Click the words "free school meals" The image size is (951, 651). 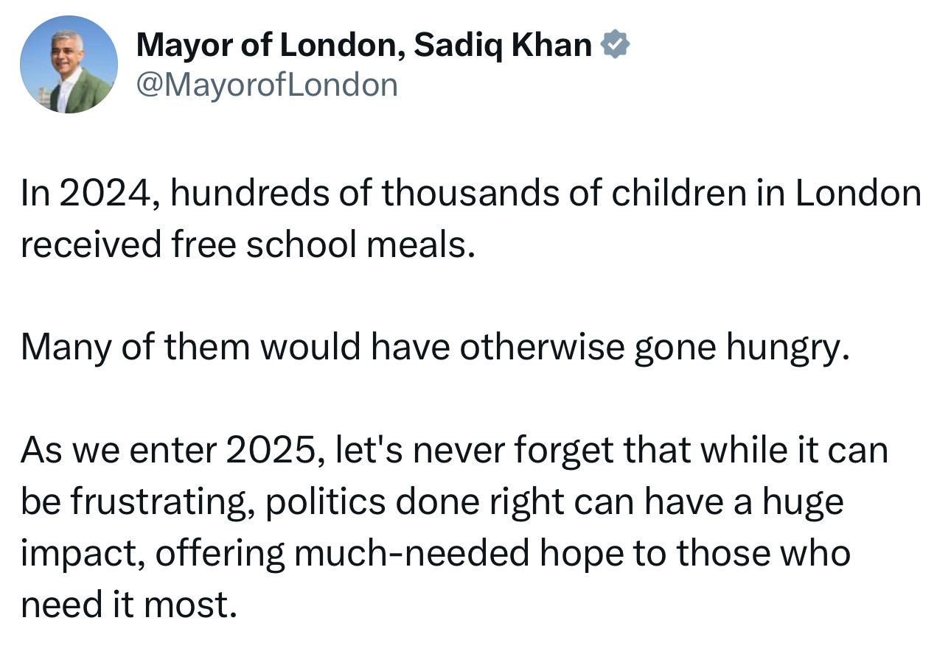click(319, 244)
